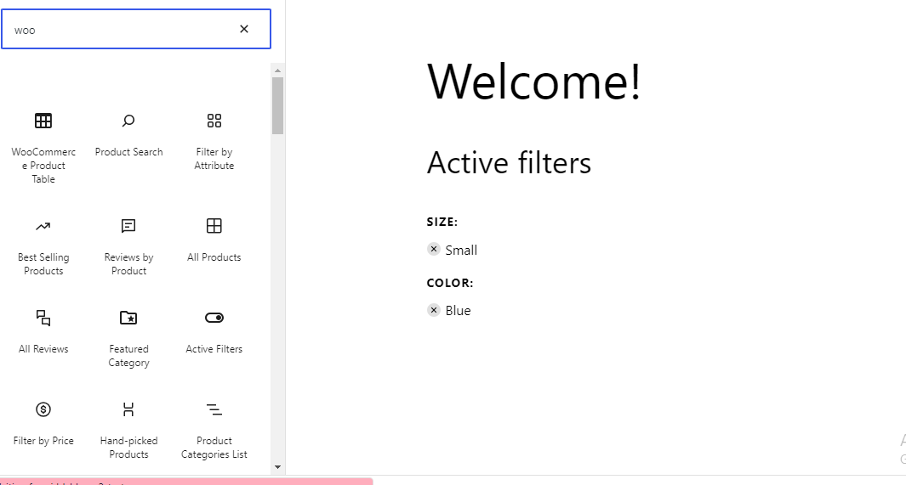
Task: Insert the Featured Category block
Action: pos(128,336)
